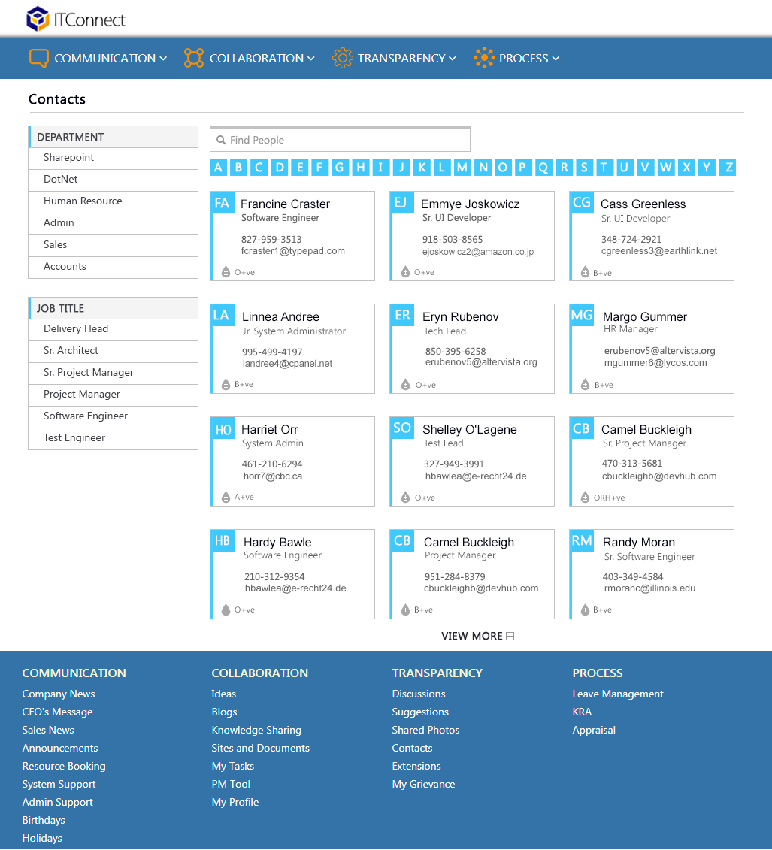Filter by Delivery Head job title
Viewport: 772px width, 850px height.
pos(114,329)
